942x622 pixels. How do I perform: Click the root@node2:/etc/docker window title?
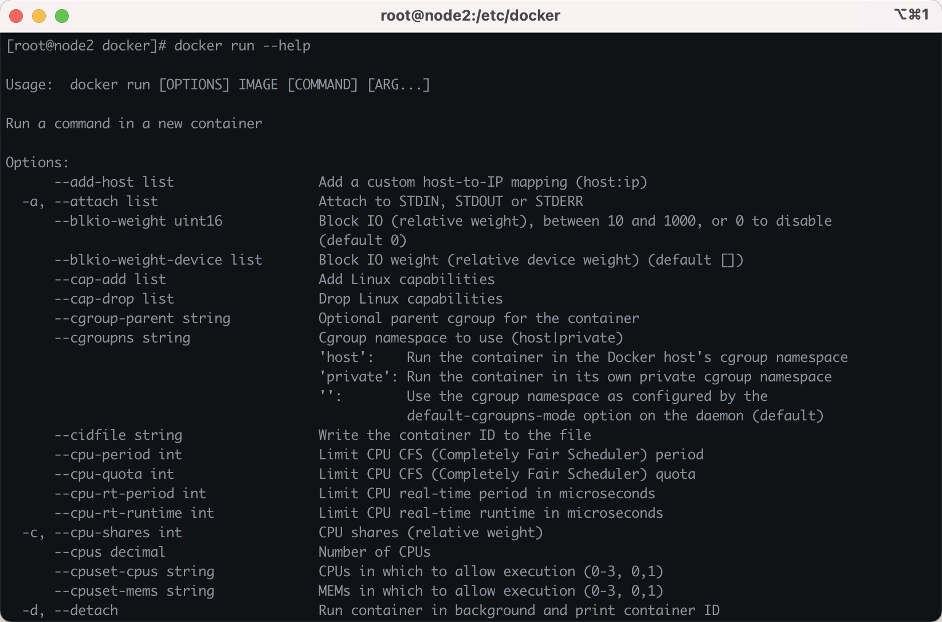[470, 15]
